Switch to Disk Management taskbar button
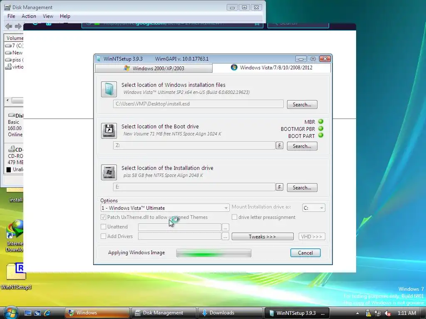 [164, 313]
